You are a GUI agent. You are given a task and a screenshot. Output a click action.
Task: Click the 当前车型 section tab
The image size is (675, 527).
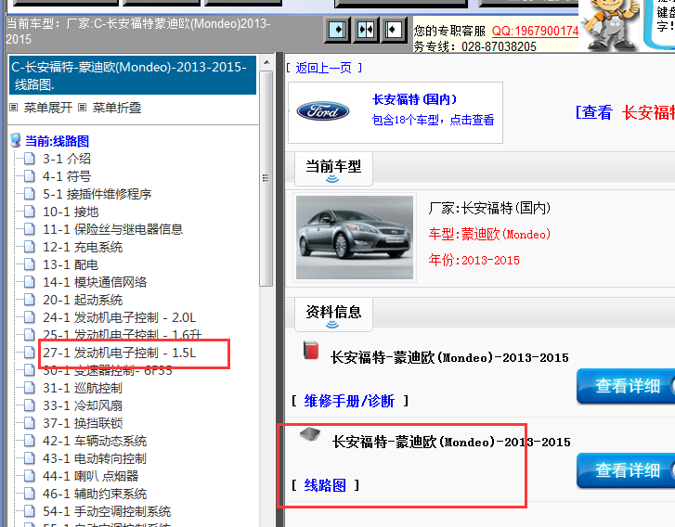(333, 168)
